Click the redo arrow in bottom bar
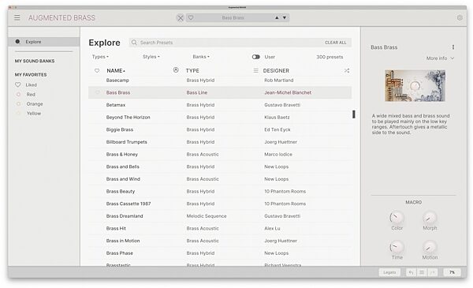Viewport: 473px width, 288px height. pos(433,272)
